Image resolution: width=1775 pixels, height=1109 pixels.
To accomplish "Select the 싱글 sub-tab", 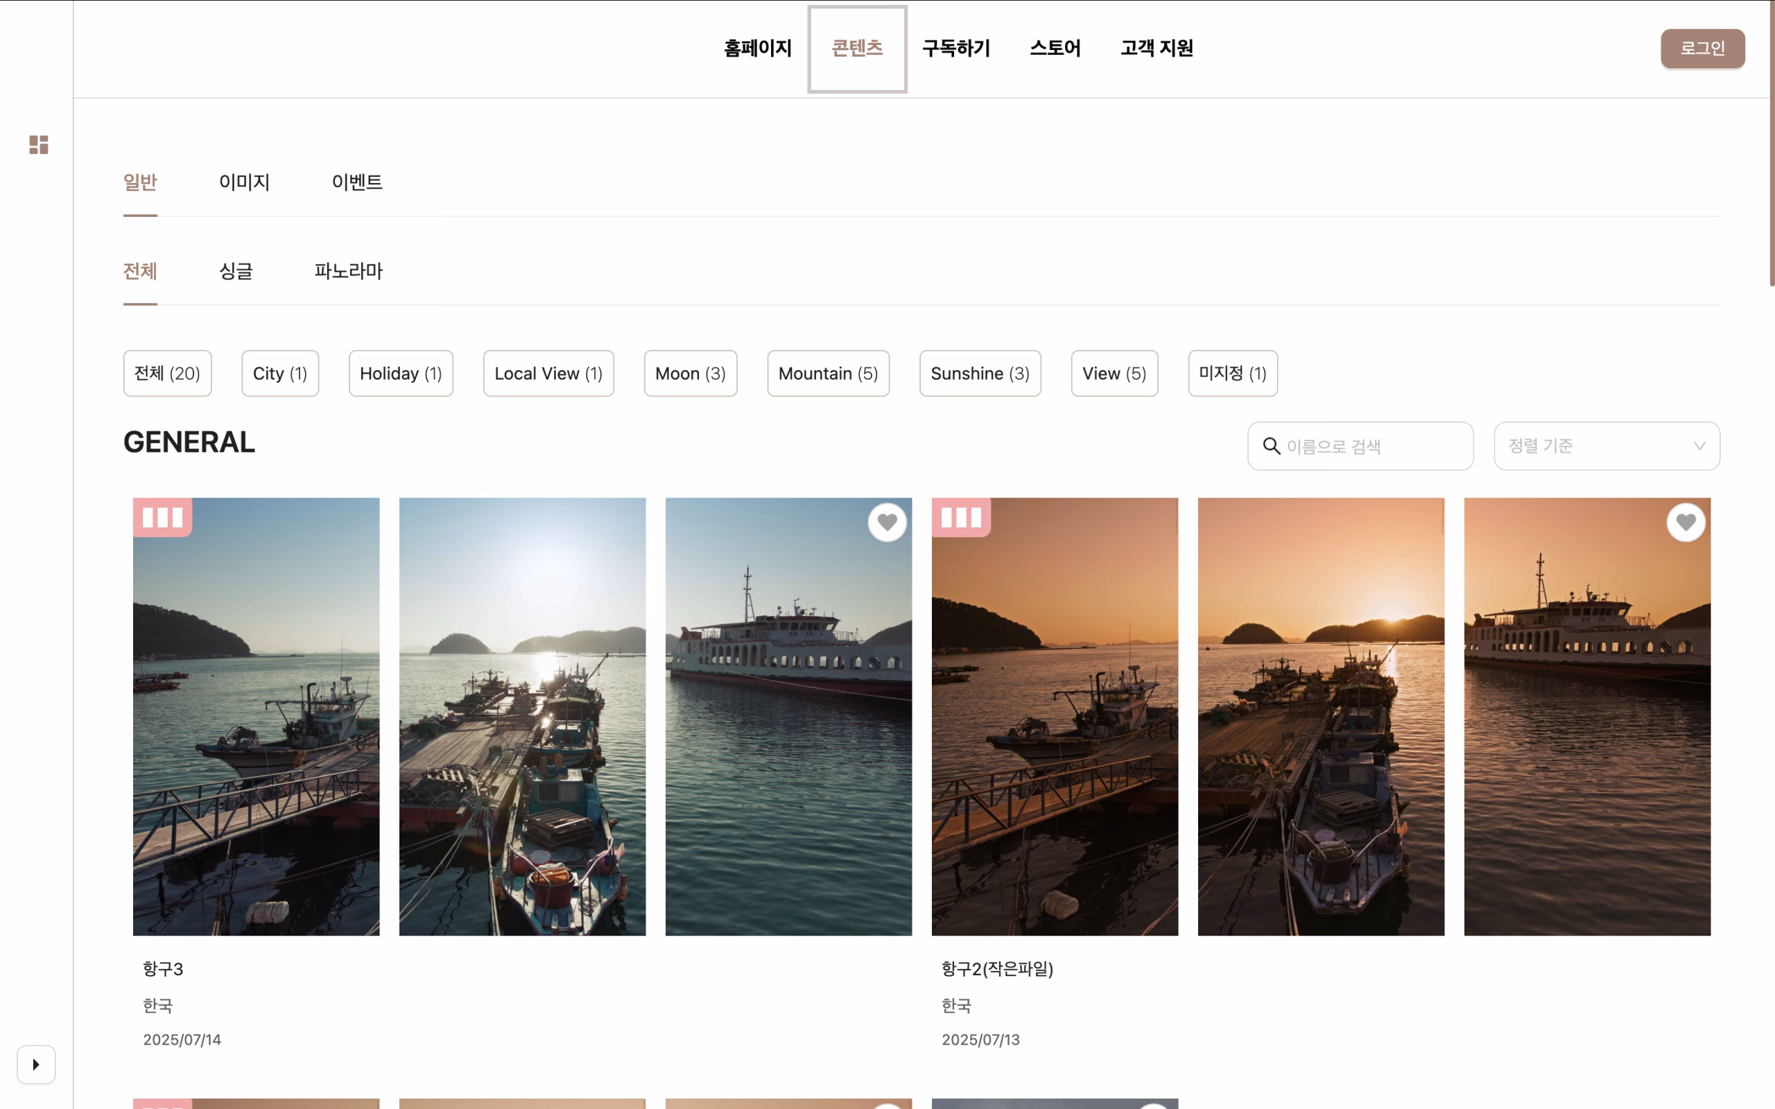I will [x=236, y=272].
